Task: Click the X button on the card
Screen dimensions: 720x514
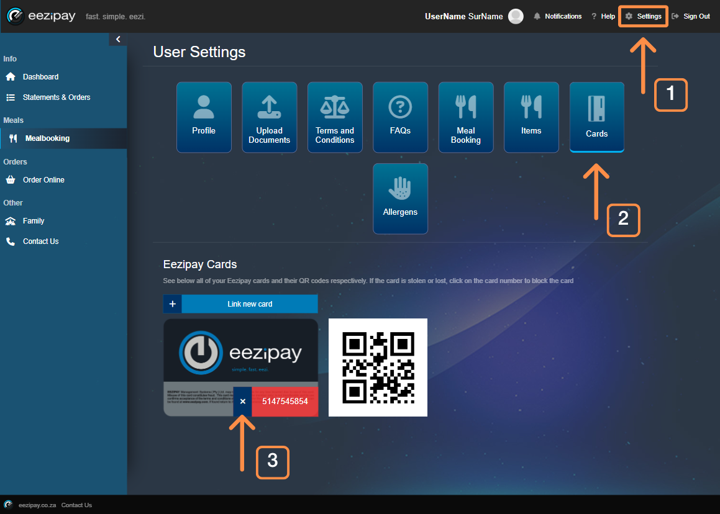Action: [243, 402]
